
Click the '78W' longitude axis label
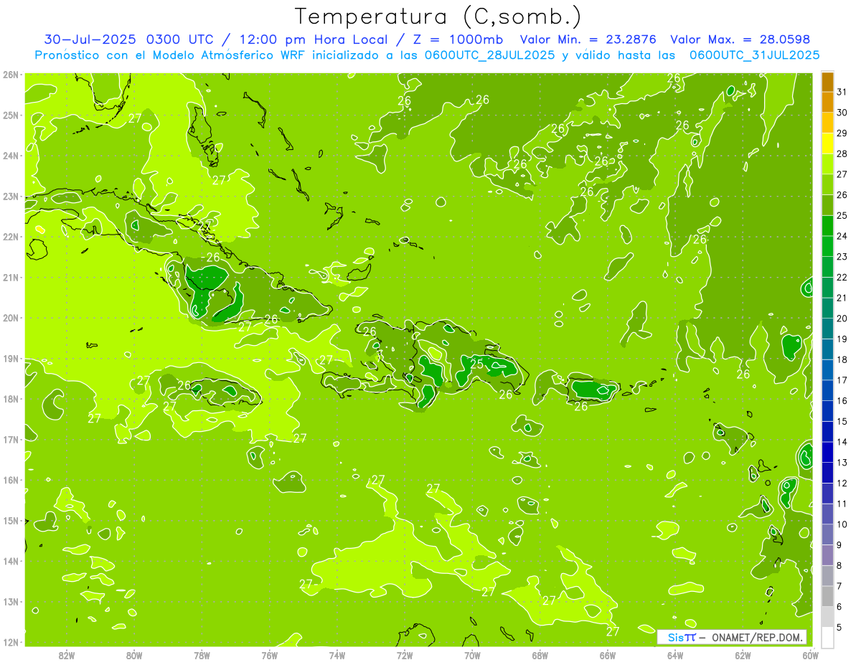coord(202,655)
